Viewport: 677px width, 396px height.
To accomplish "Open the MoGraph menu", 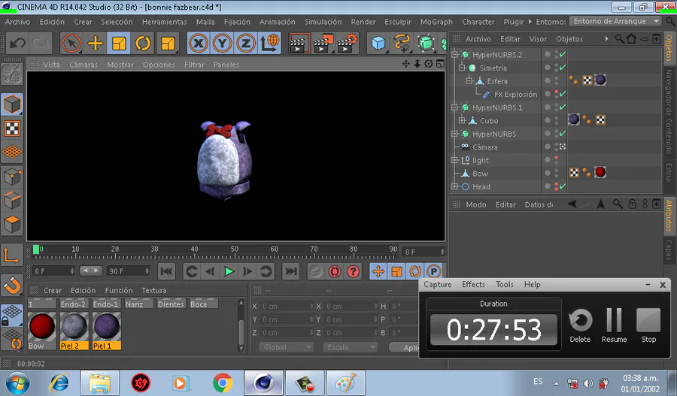I will pos(436,22).
